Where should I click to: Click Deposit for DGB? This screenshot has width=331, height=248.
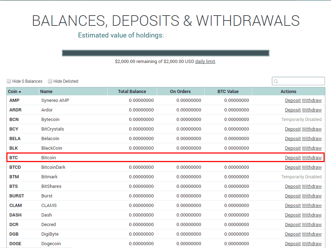point(293,234)
